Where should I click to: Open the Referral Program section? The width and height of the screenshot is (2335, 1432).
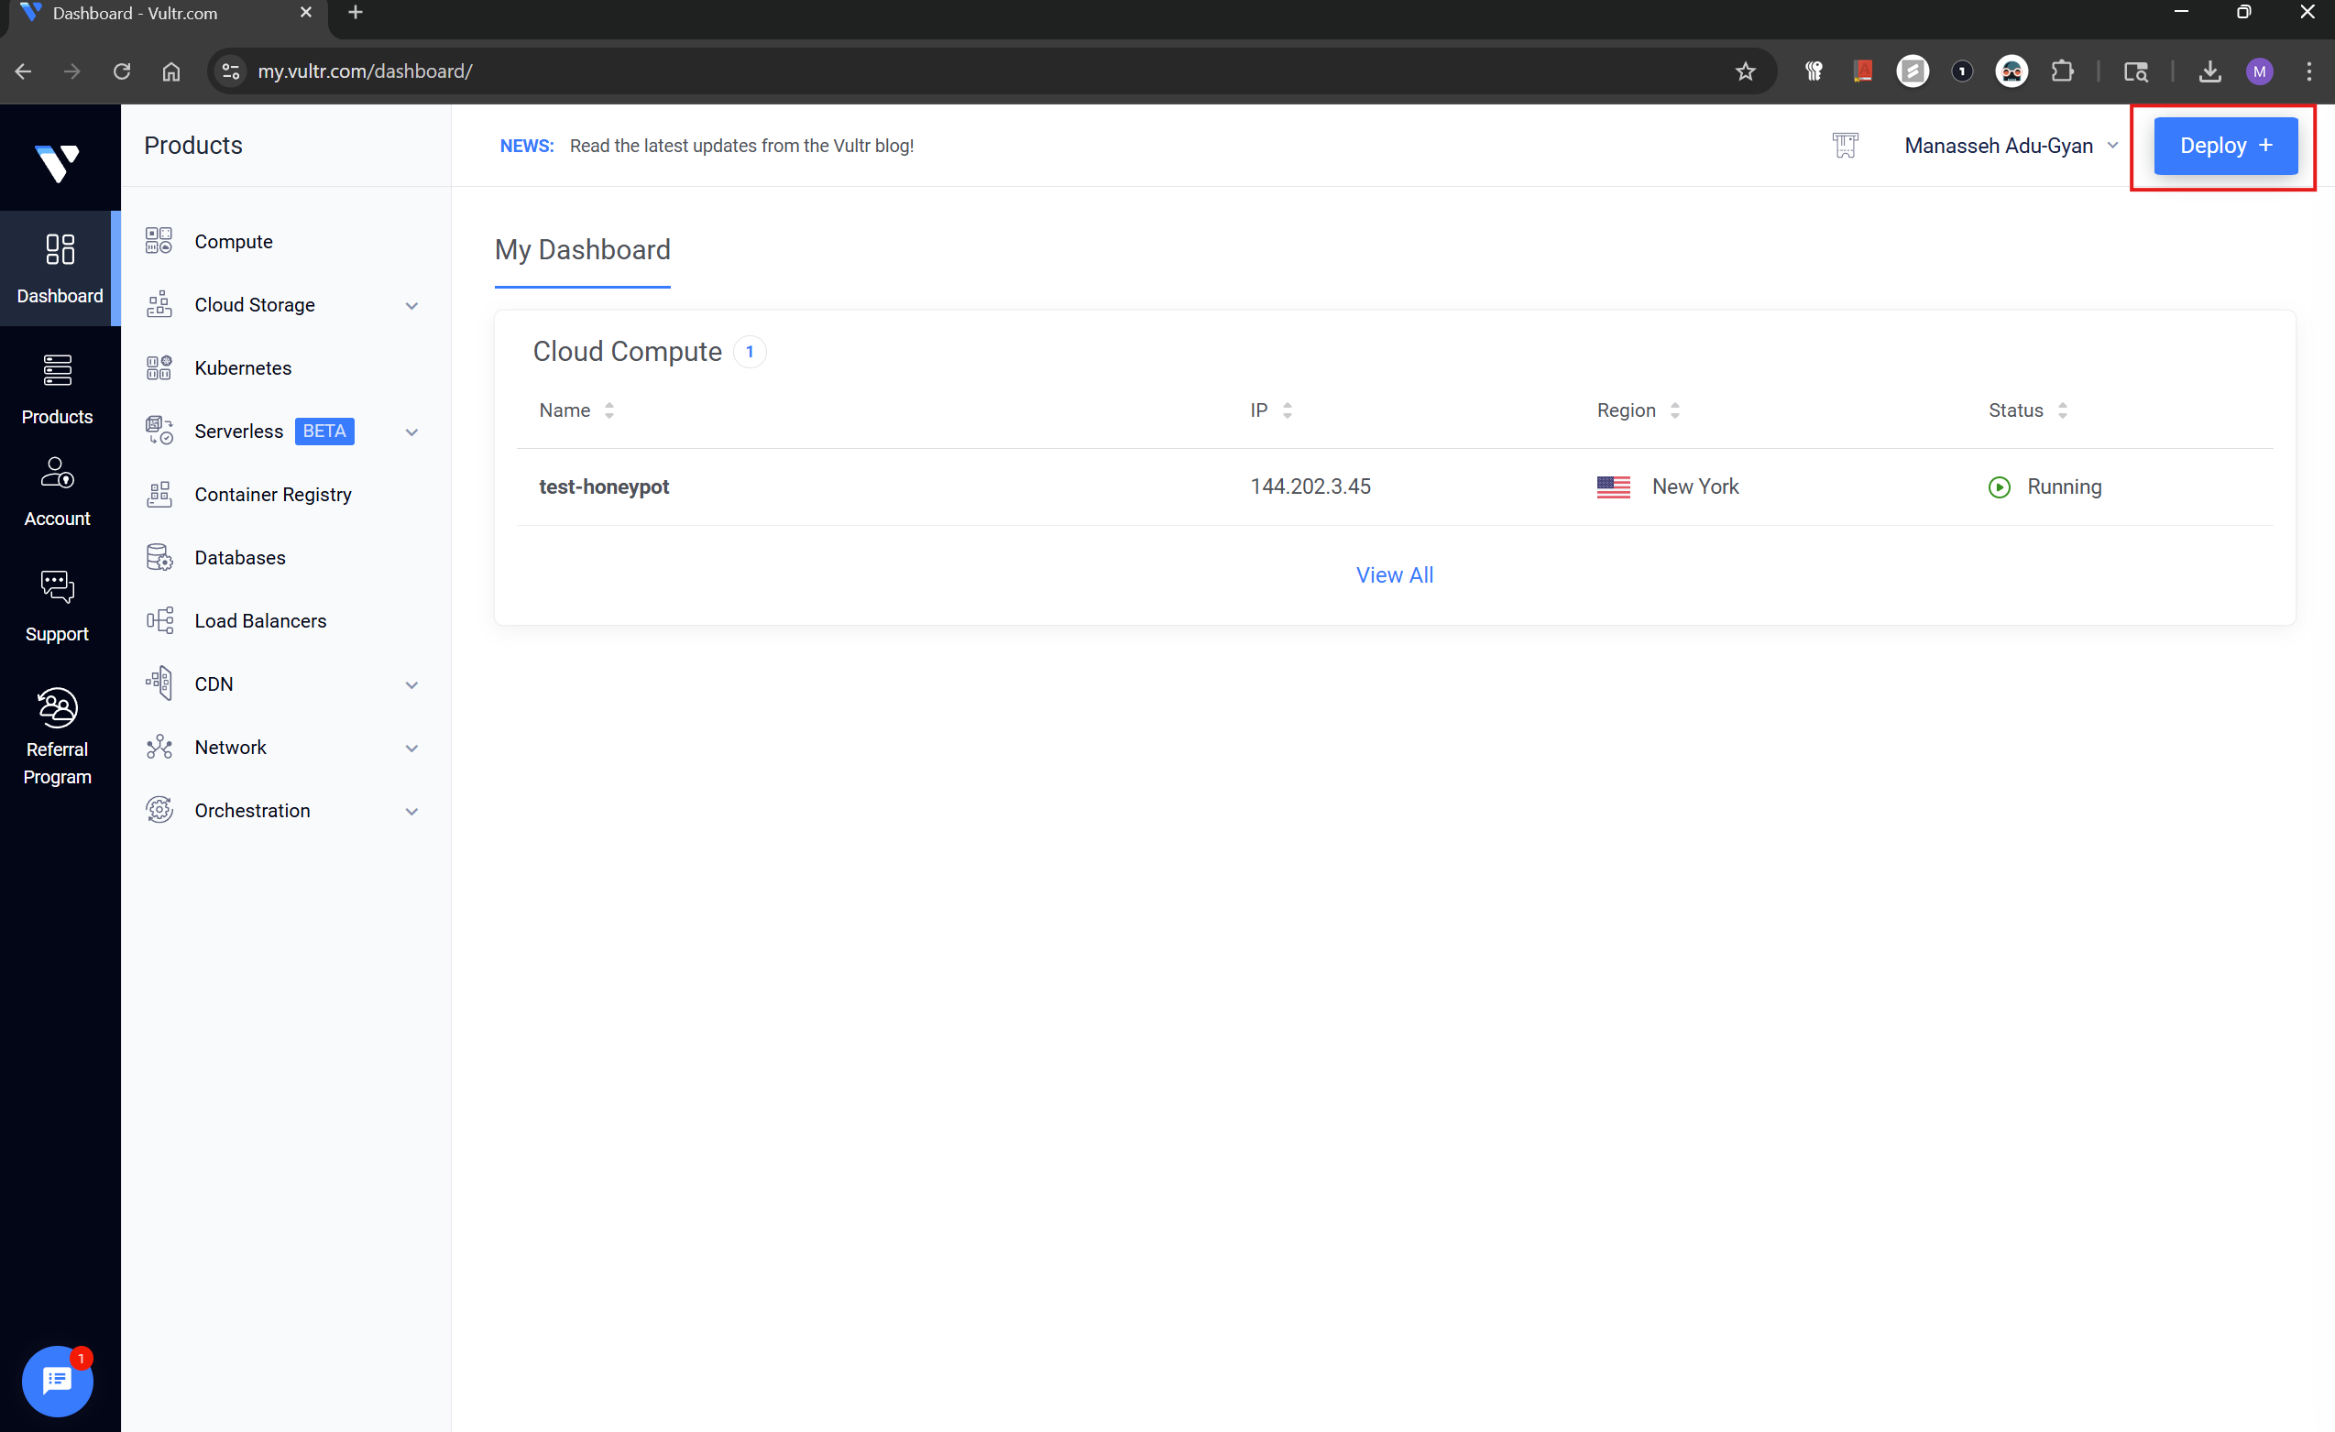coord(57,737)
